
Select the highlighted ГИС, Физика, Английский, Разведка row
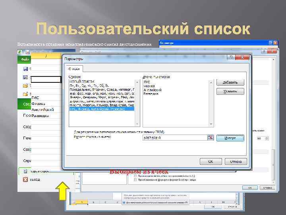coord(102,109)
